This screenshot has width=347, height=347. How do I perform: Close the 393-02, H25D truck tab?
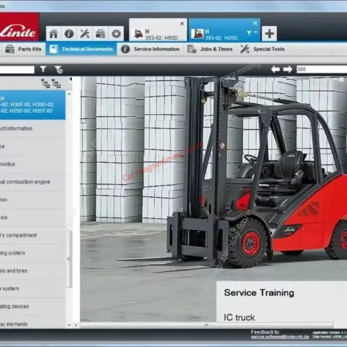coord(255,23)
